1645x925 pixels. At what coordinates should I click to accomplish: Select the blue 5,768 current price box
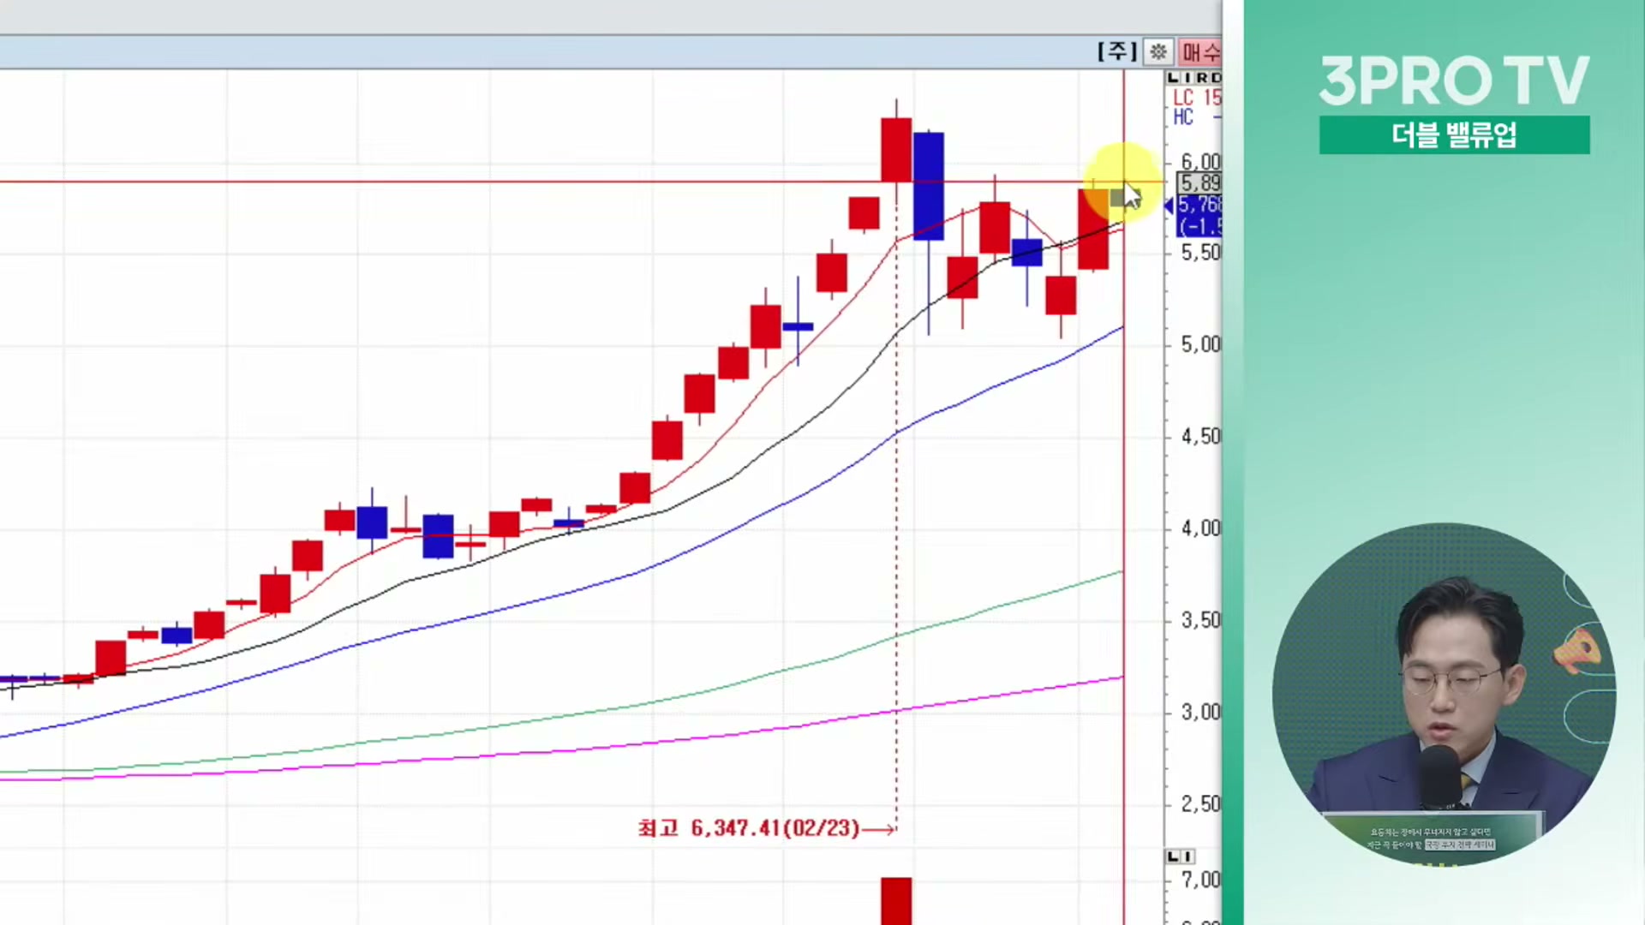coord(1199,206)
